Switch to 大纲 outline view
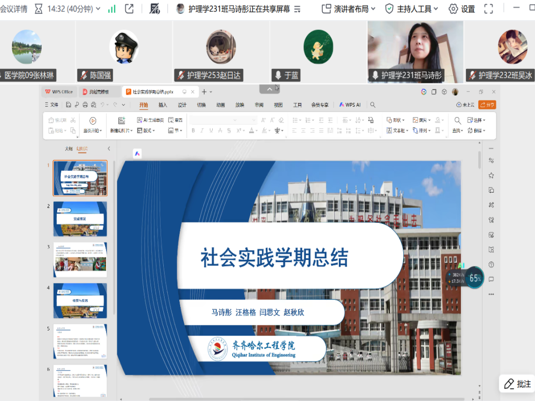Viewport: 535px width, 401px height. coord(68,149)
